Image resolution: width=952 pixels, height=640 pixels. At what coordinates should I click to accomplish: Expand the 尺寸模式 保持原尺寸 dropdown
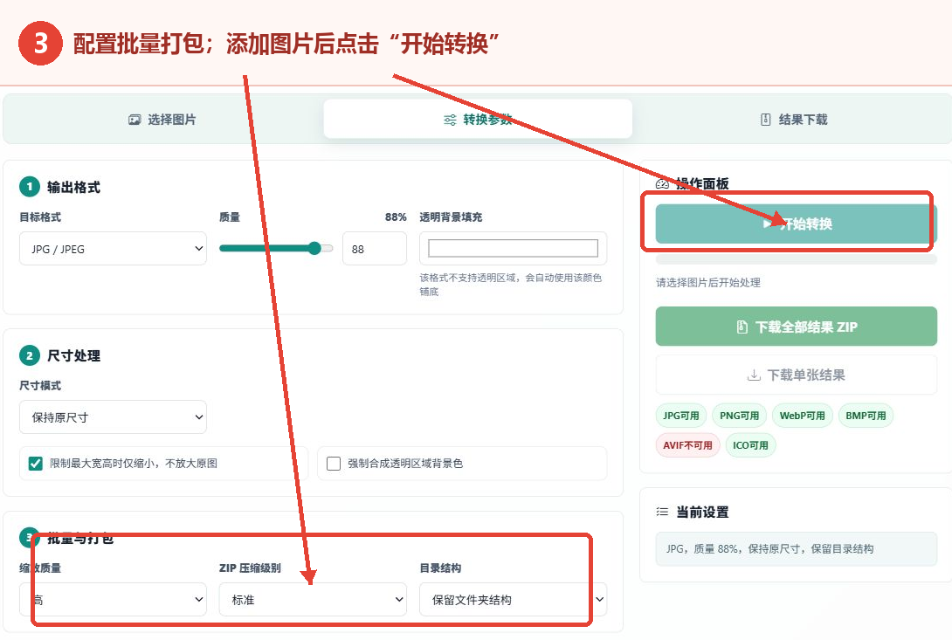click(113, 417)
